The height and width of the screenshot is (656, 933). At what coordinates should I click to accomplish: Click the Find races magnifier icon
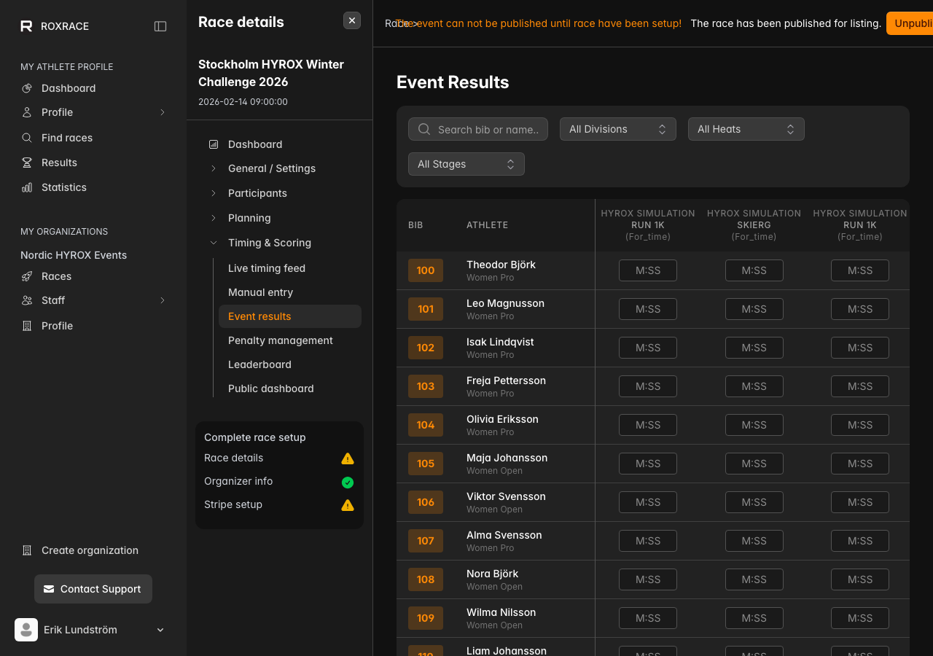pyautogui.click(x=27, y=138)
